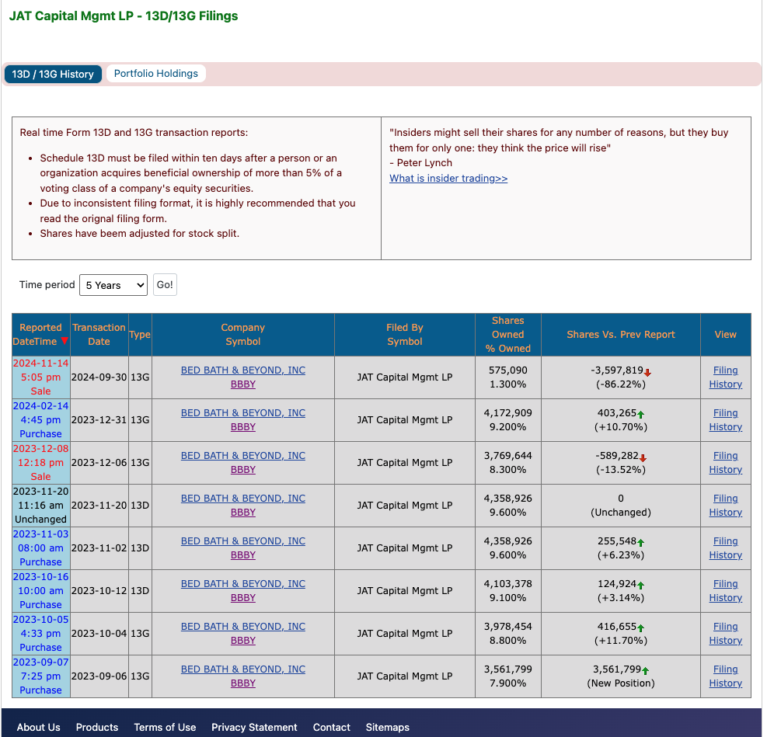Open BBBY symbol link in 2023-12-08 row
Viewport: 781px width, 737px height.
(x=243, y=470)
